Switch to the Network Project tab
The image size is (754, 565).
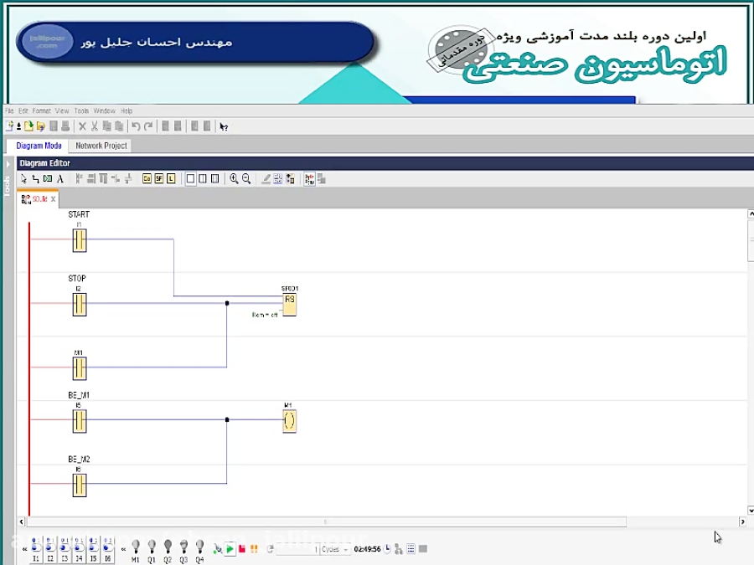point(101,145)
